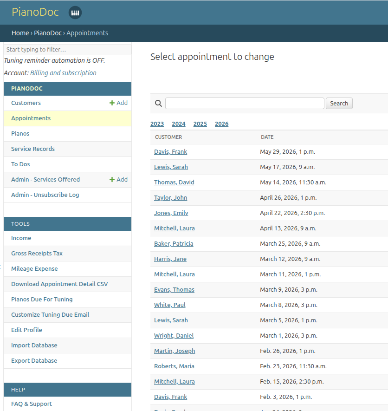Click 'Tuning reminder automation is OFF.' text
This screenshot has width=388, height=411.
tap(54, 60)
